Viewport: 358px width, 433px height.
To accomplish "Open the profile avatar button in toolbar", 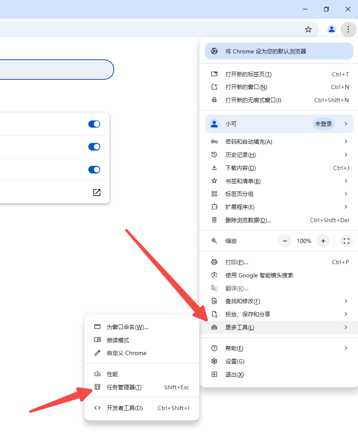I will click(332, 29).
